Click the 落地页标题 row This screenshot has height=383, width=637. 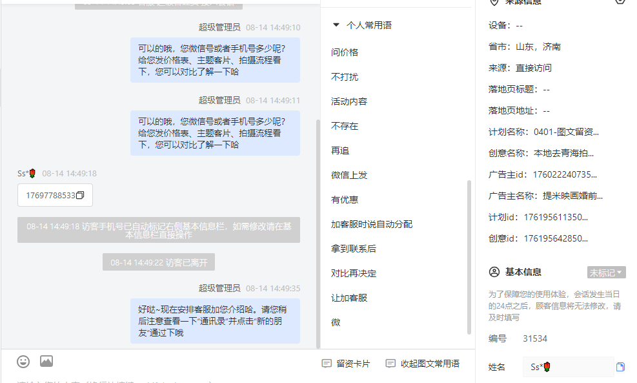coord(519,89)
